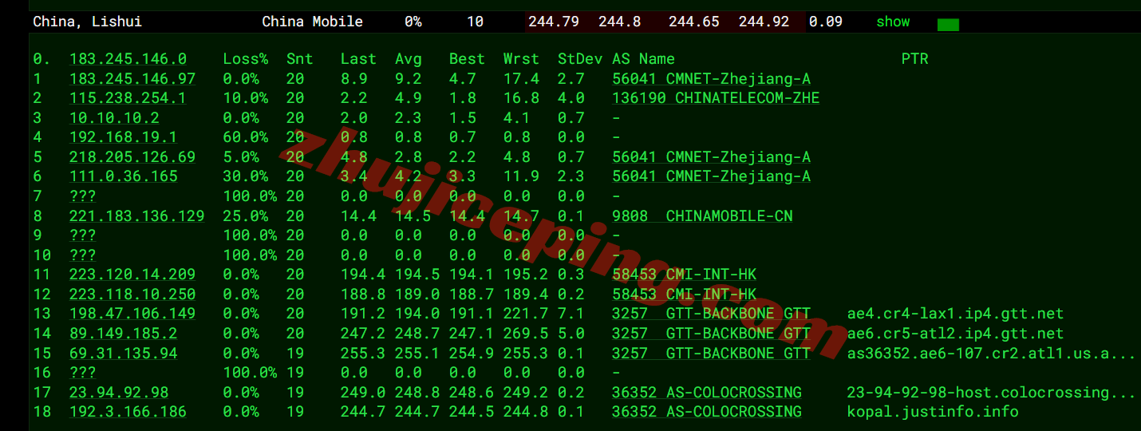Click the Loss% column header

(x=246, y=59)
